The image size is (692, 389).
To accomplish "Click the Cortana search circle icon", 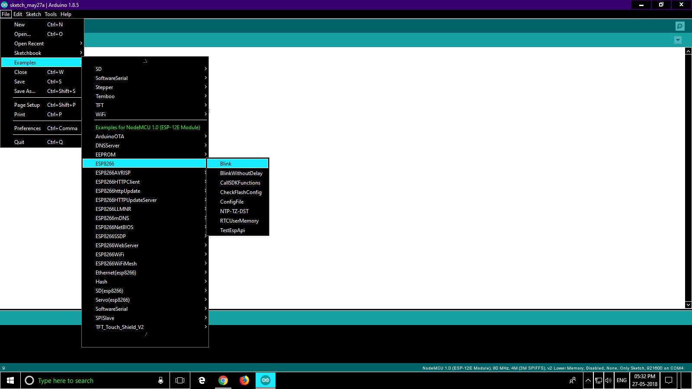I will point(29,380).
